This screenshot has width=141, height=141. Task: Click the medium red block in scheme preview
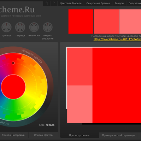[80, 66]
